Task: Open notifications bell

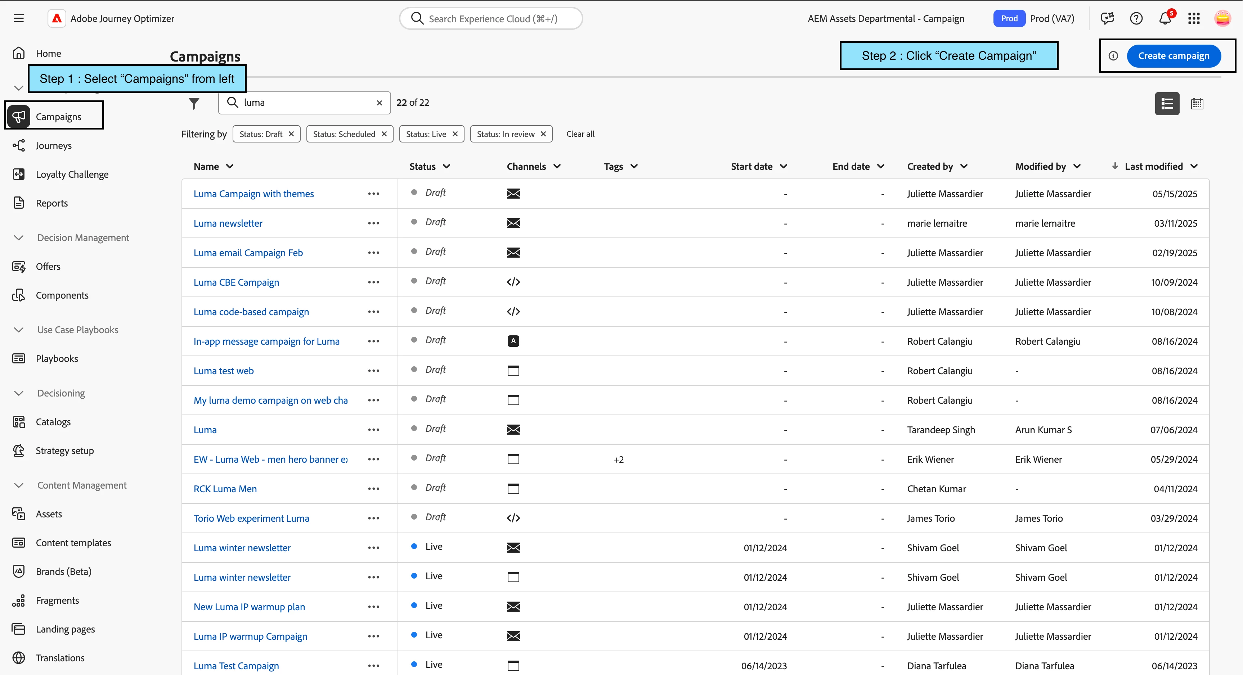Action: [x=1165, y=19]
